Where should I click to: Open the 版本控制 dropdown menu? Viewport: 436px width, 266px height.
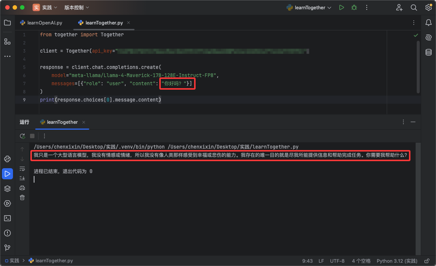click(x=77, y=7)
